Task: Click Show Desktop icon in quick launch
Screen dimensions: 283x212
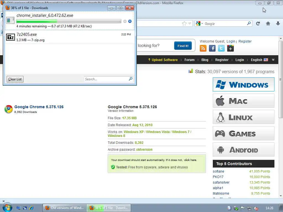Action: pos(19,208)
